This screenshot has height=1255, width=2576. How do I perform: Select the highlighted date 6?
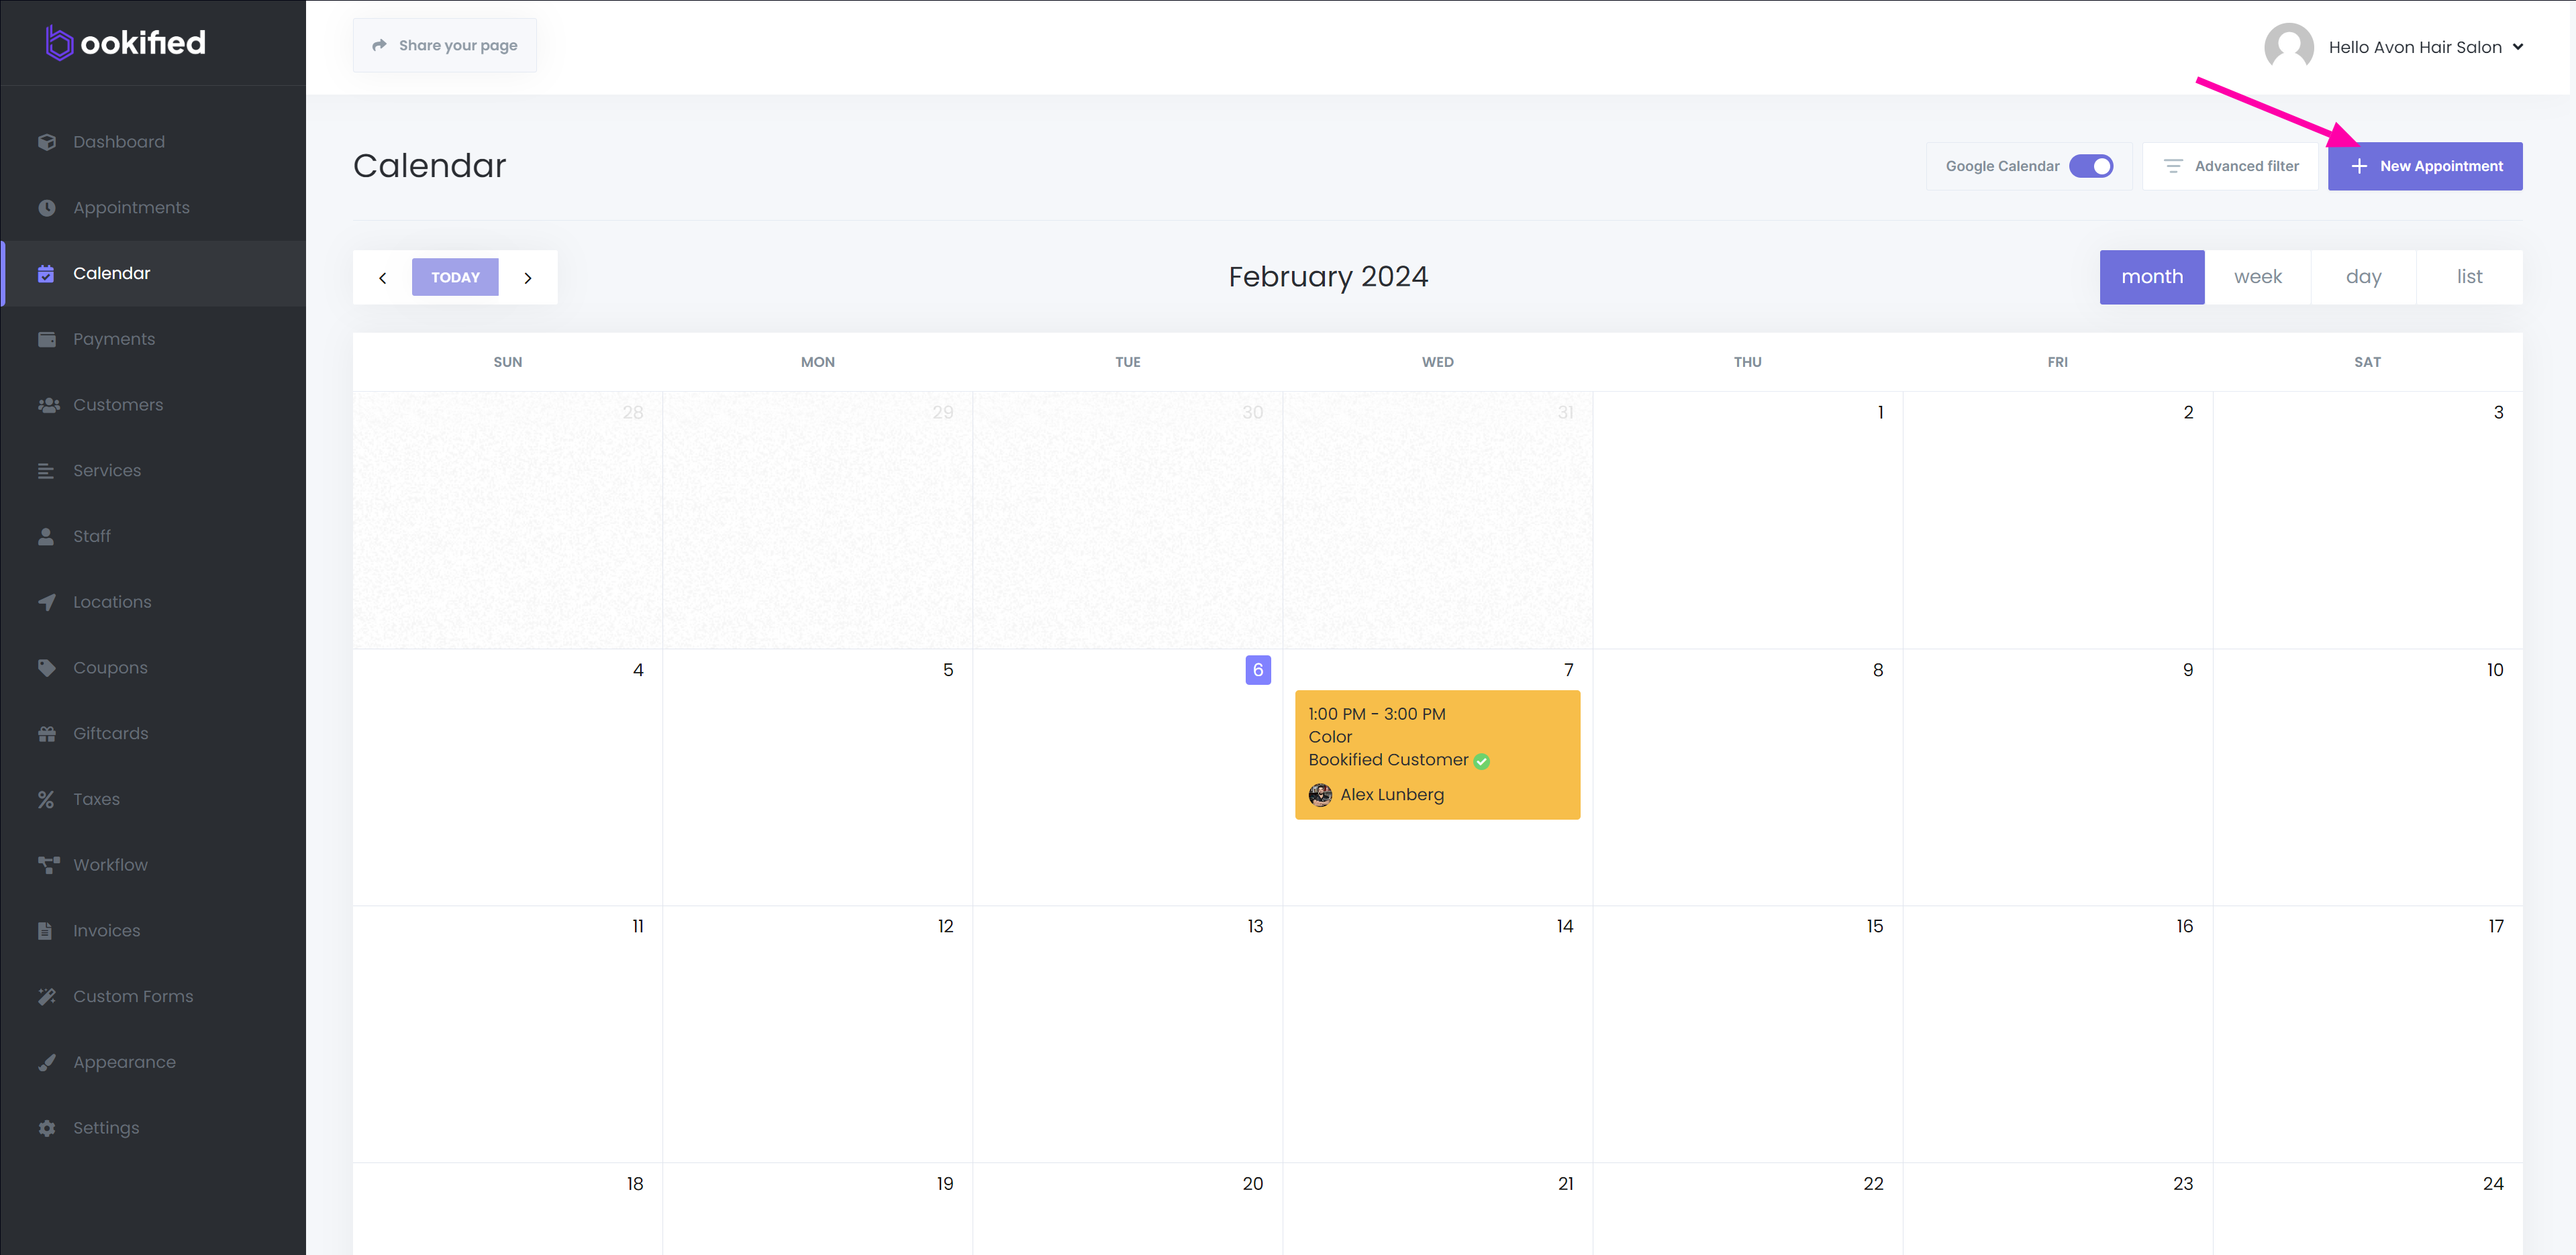(x=1257, y=669)
